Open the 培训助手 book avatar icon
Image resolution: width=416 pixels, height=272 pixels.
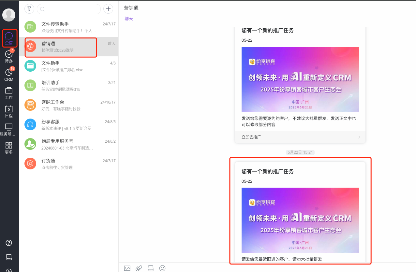(x=30, y=85)
